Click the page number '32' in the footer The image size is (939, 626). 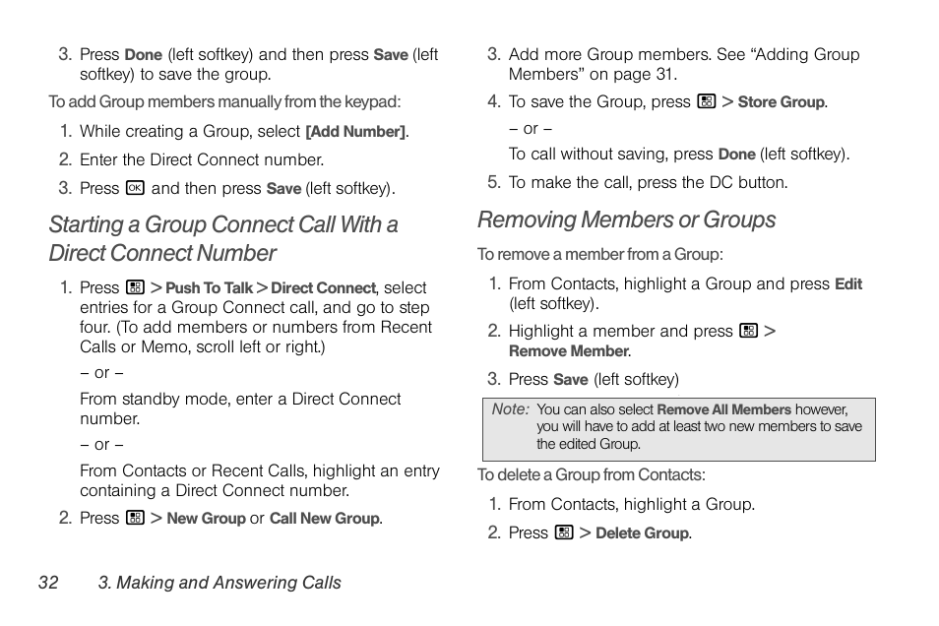click(x=48, y=583)
